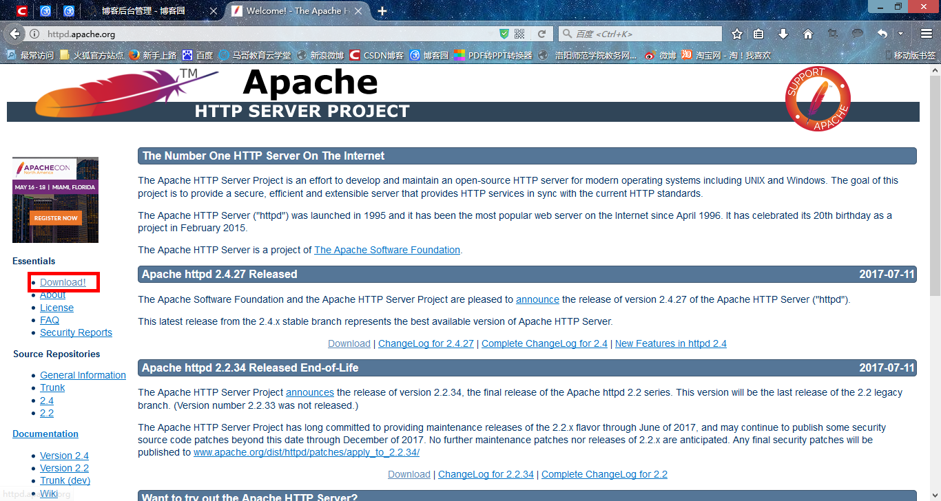Show bookmarks list icon
Screen dimensions: 941x501
tap(758, 34)
